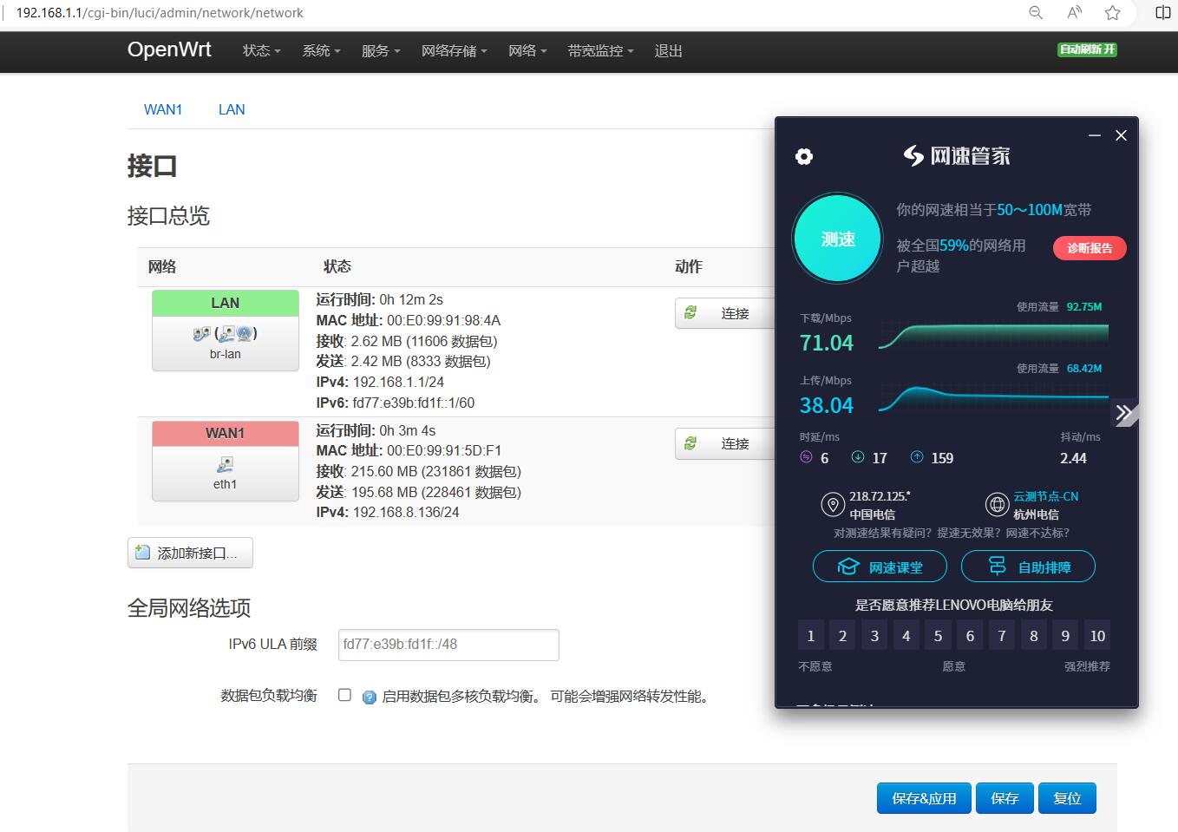Rate recommendation score 4
Image resolution: width=1178 pixels, height=832 pixels.
coord(906,636)
